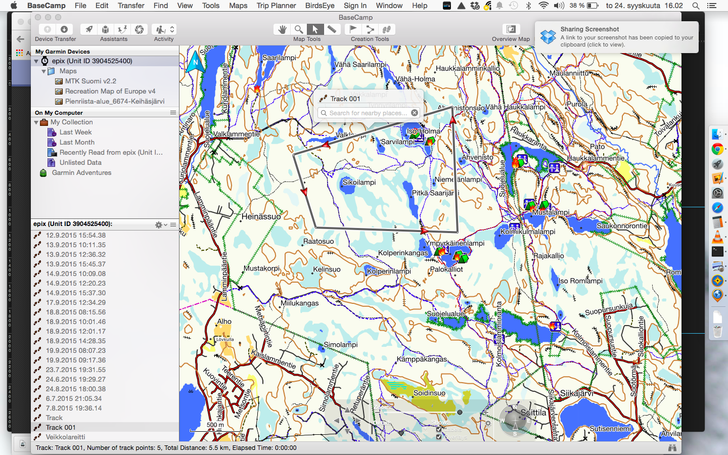Open VLC cone icon in Dock
This screenshot has height=455, width=728.
(717, 236)
